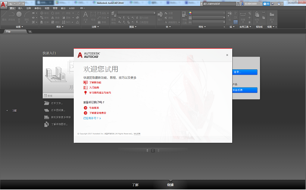Add a new drawing tab with plus

(30, 32)
